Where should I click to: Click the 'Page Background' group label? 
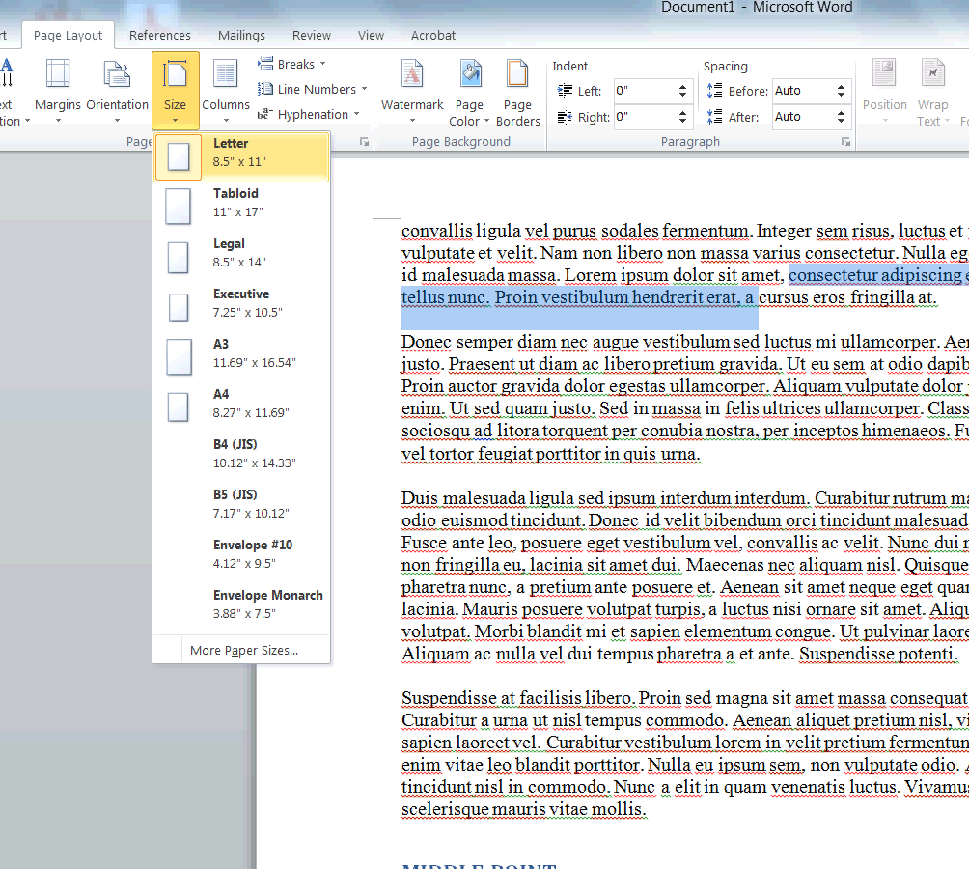click(461, 142)
